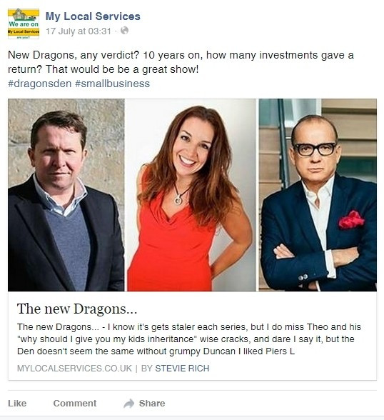The width and height of the screenshot is (384, 420).
Task: Follow the #smallbusiness hashtag
Action: tap(112, 84)
